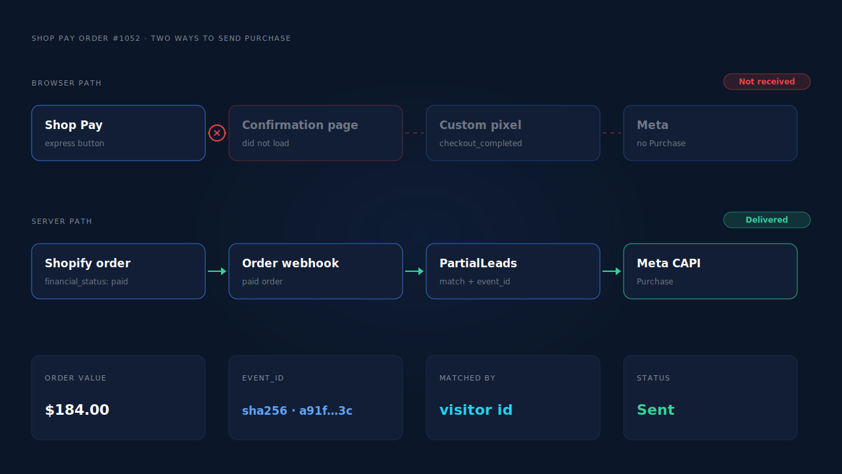This screenshot has width=842, height=474.
Task: Click the match + event_id subtitle
Action: click(x=475, y=282)
